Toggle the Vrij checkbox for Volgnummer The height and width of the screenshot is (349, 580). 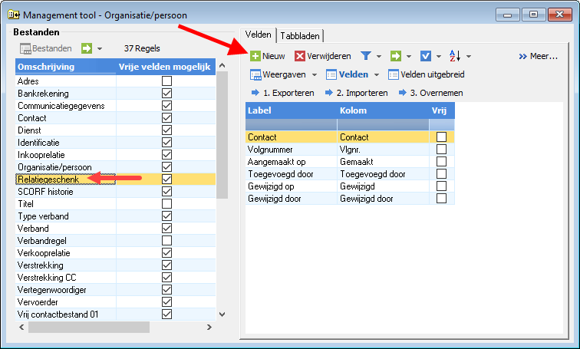[x=441, y=150]
